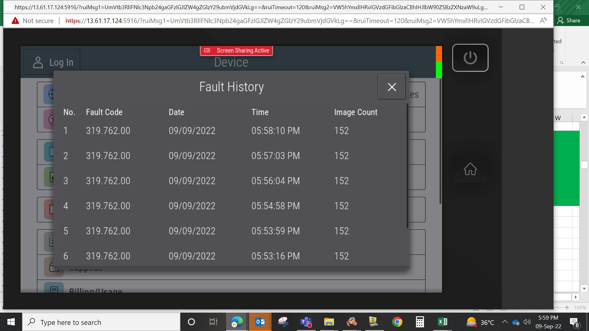Click the Windows search box

coord(101,322)
